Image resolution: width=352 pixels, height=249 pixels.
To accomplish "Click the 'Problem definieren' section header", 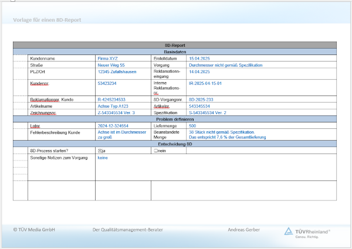I will (175, 119).
